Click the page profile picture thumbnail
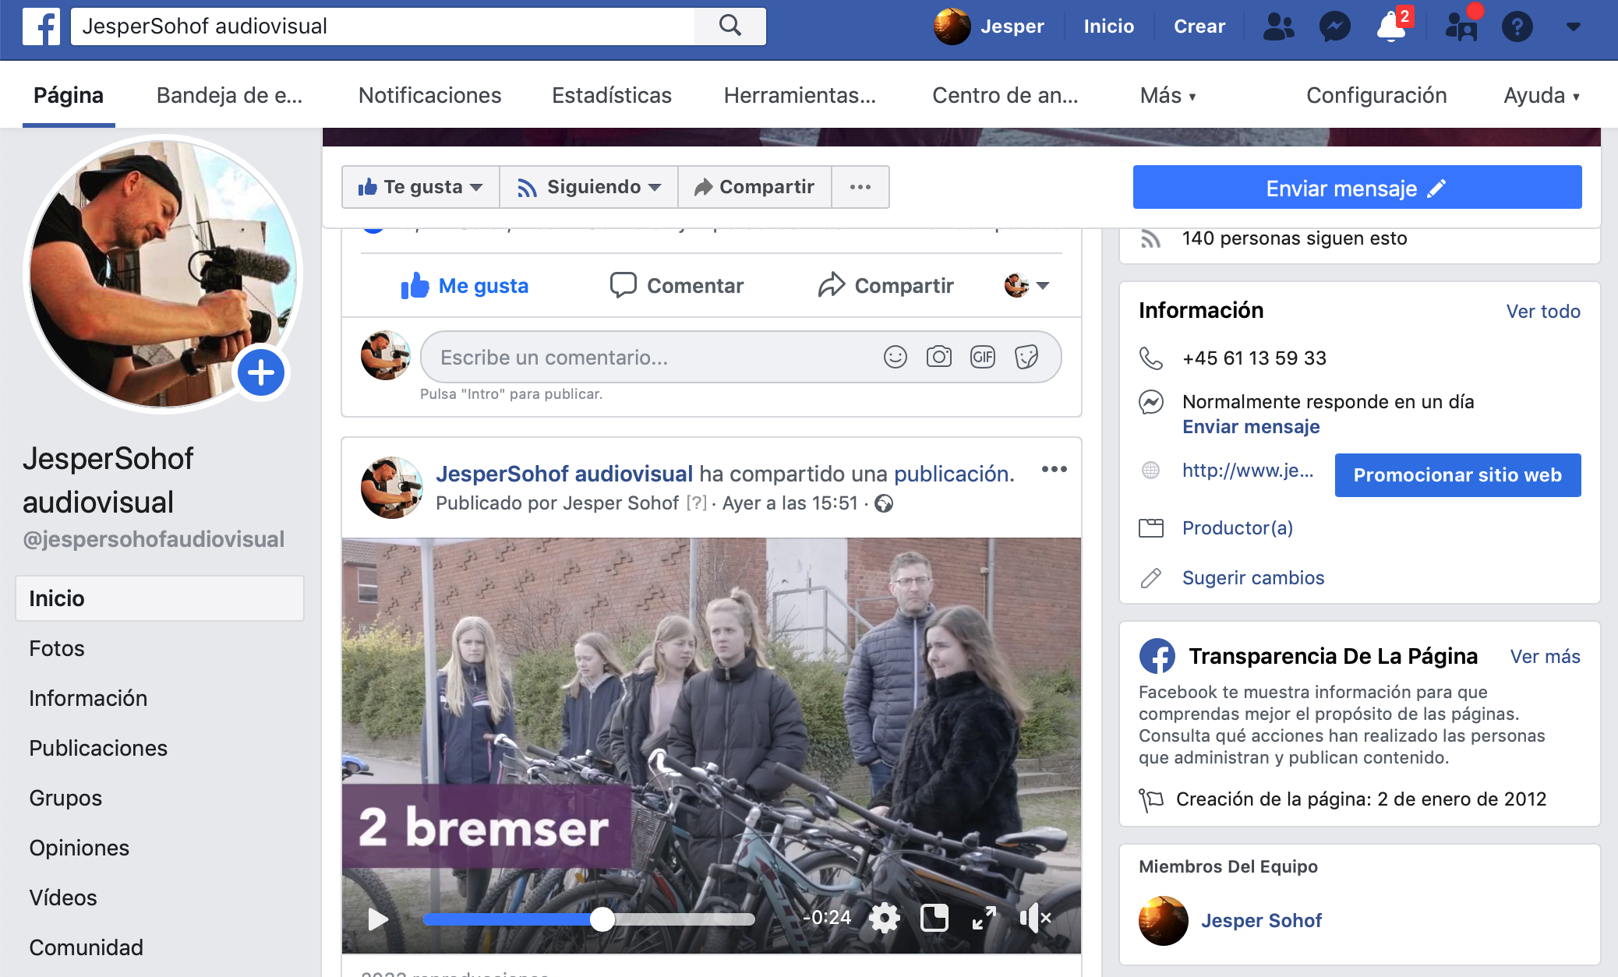 pyautogui.click(x=163, y=273)
